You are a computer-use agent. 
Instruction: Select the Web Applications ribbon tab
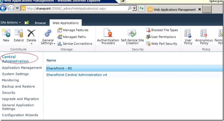(66, 23)
